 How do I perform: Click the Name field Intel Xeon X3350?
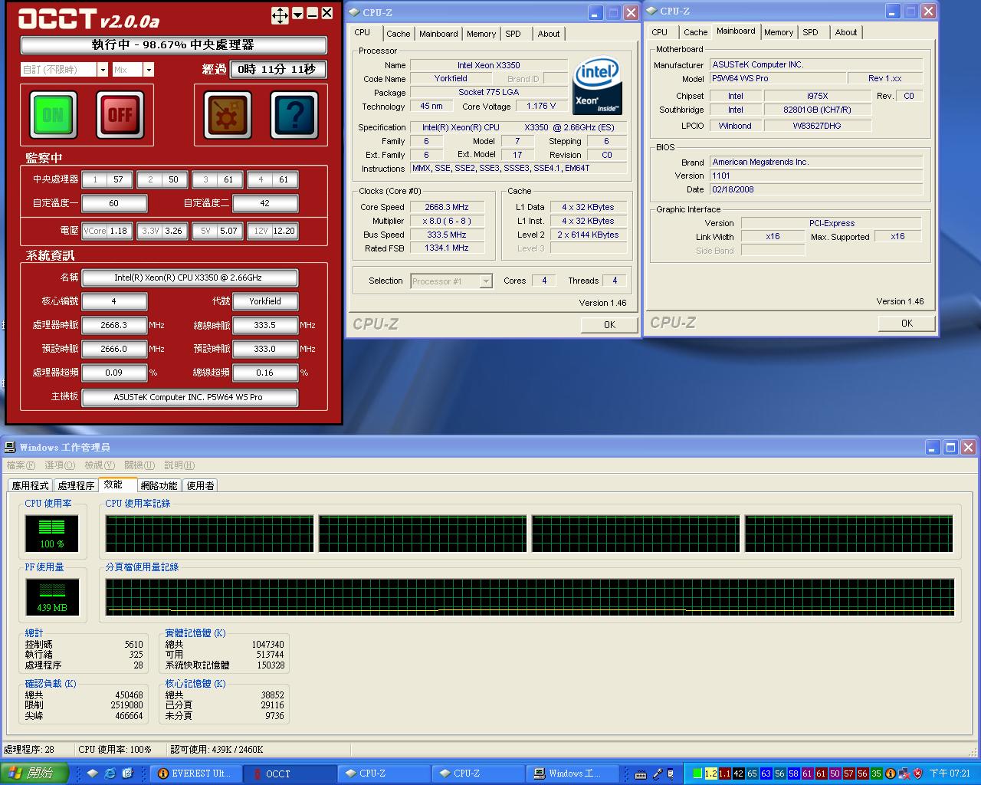[488, 65]
